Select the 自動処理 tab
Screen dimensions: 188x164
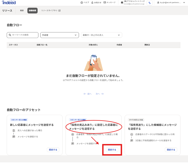(32, 10)
